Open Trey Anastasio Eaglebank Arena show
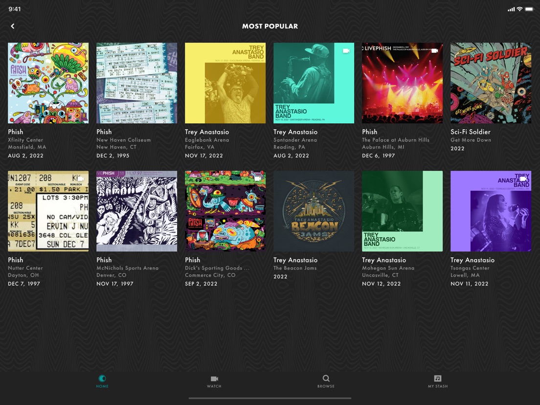The width and height of the screenshot is (540, 405). click(x=225, y=82)
